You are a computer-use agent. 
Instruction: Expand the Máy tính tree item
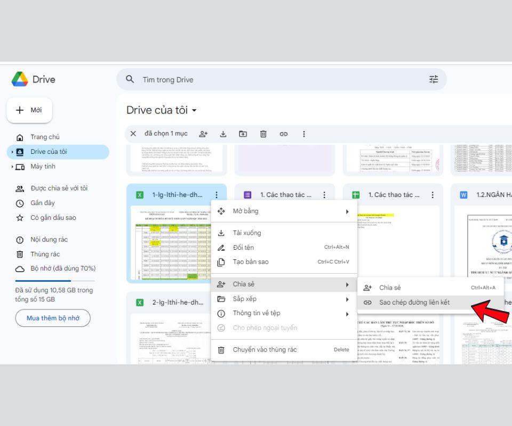point(12,167)
